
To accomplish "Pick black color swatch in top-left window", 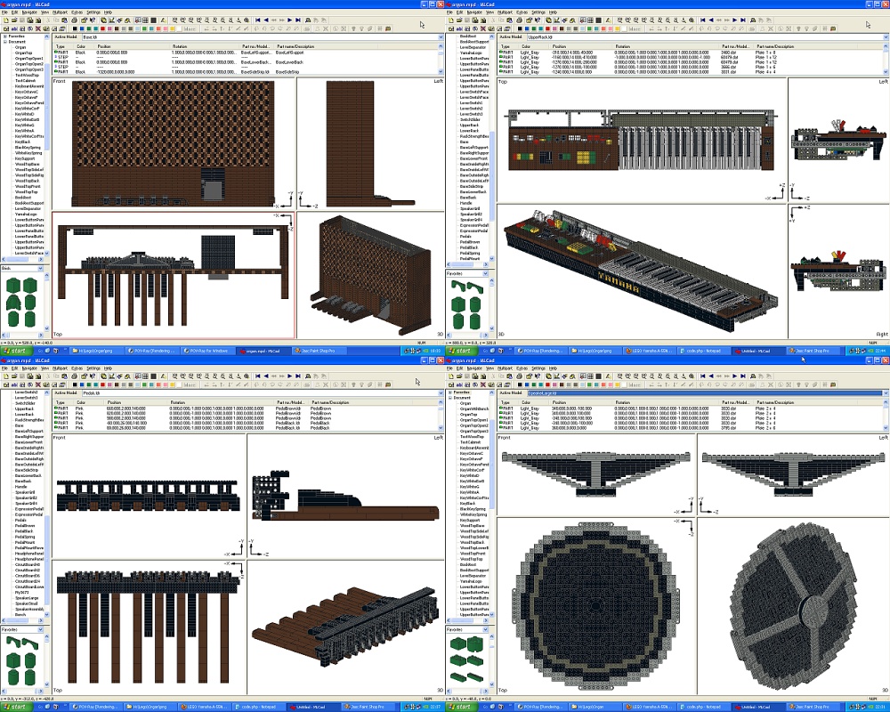I will [75, 28].
